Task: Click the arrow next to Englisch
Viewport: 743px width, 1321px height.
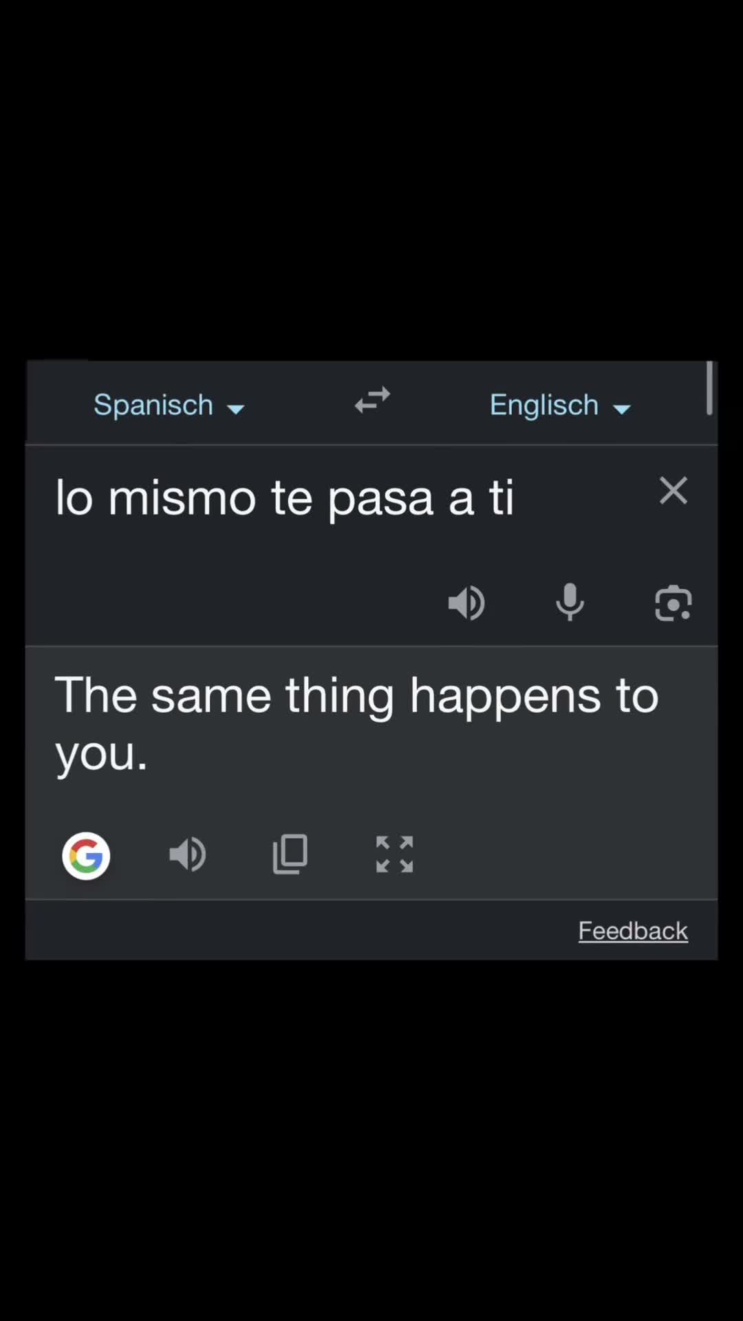Action: tap(621, 409)
